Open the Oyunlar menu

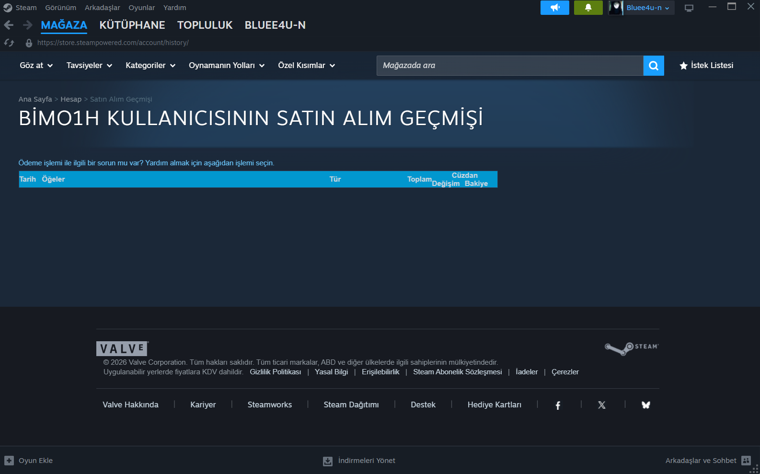coord(142,8)
